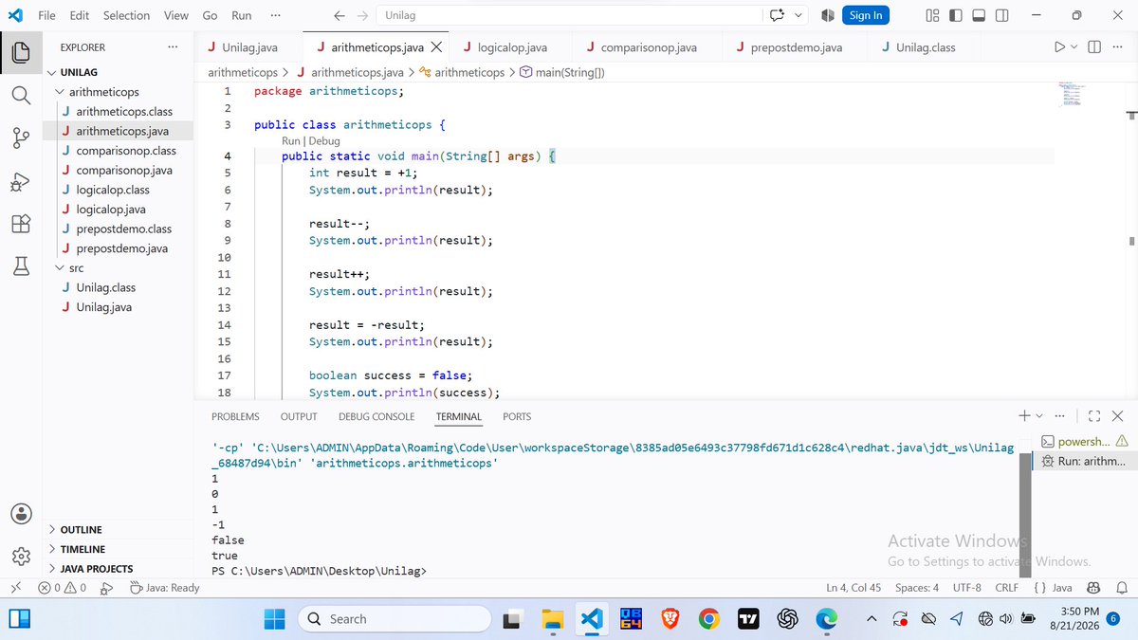Close the terminal panel

point(1117,416)
